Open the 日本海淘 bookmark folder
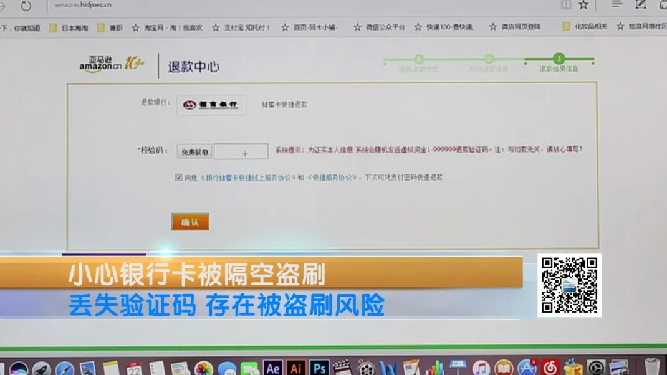The image size is (667, 375). (69, 27)
